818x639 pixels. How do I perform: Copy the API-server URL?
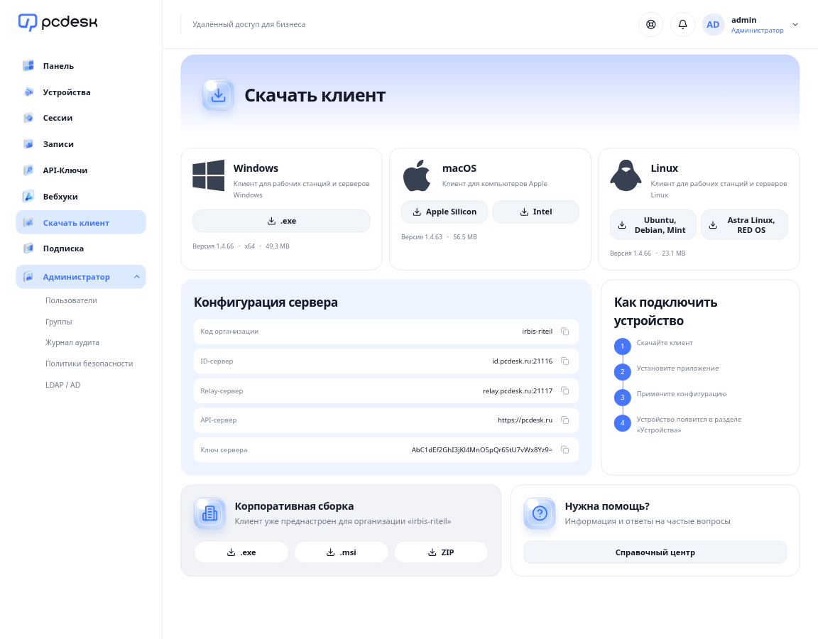(x=565, y=420)
